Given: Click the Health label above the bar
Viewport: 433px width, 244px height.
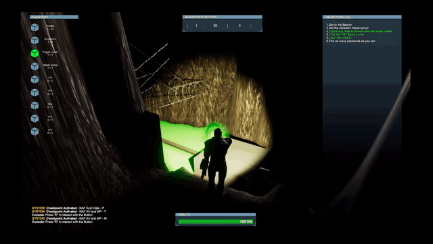Looking at the screenshot, I should click(184, 214).
